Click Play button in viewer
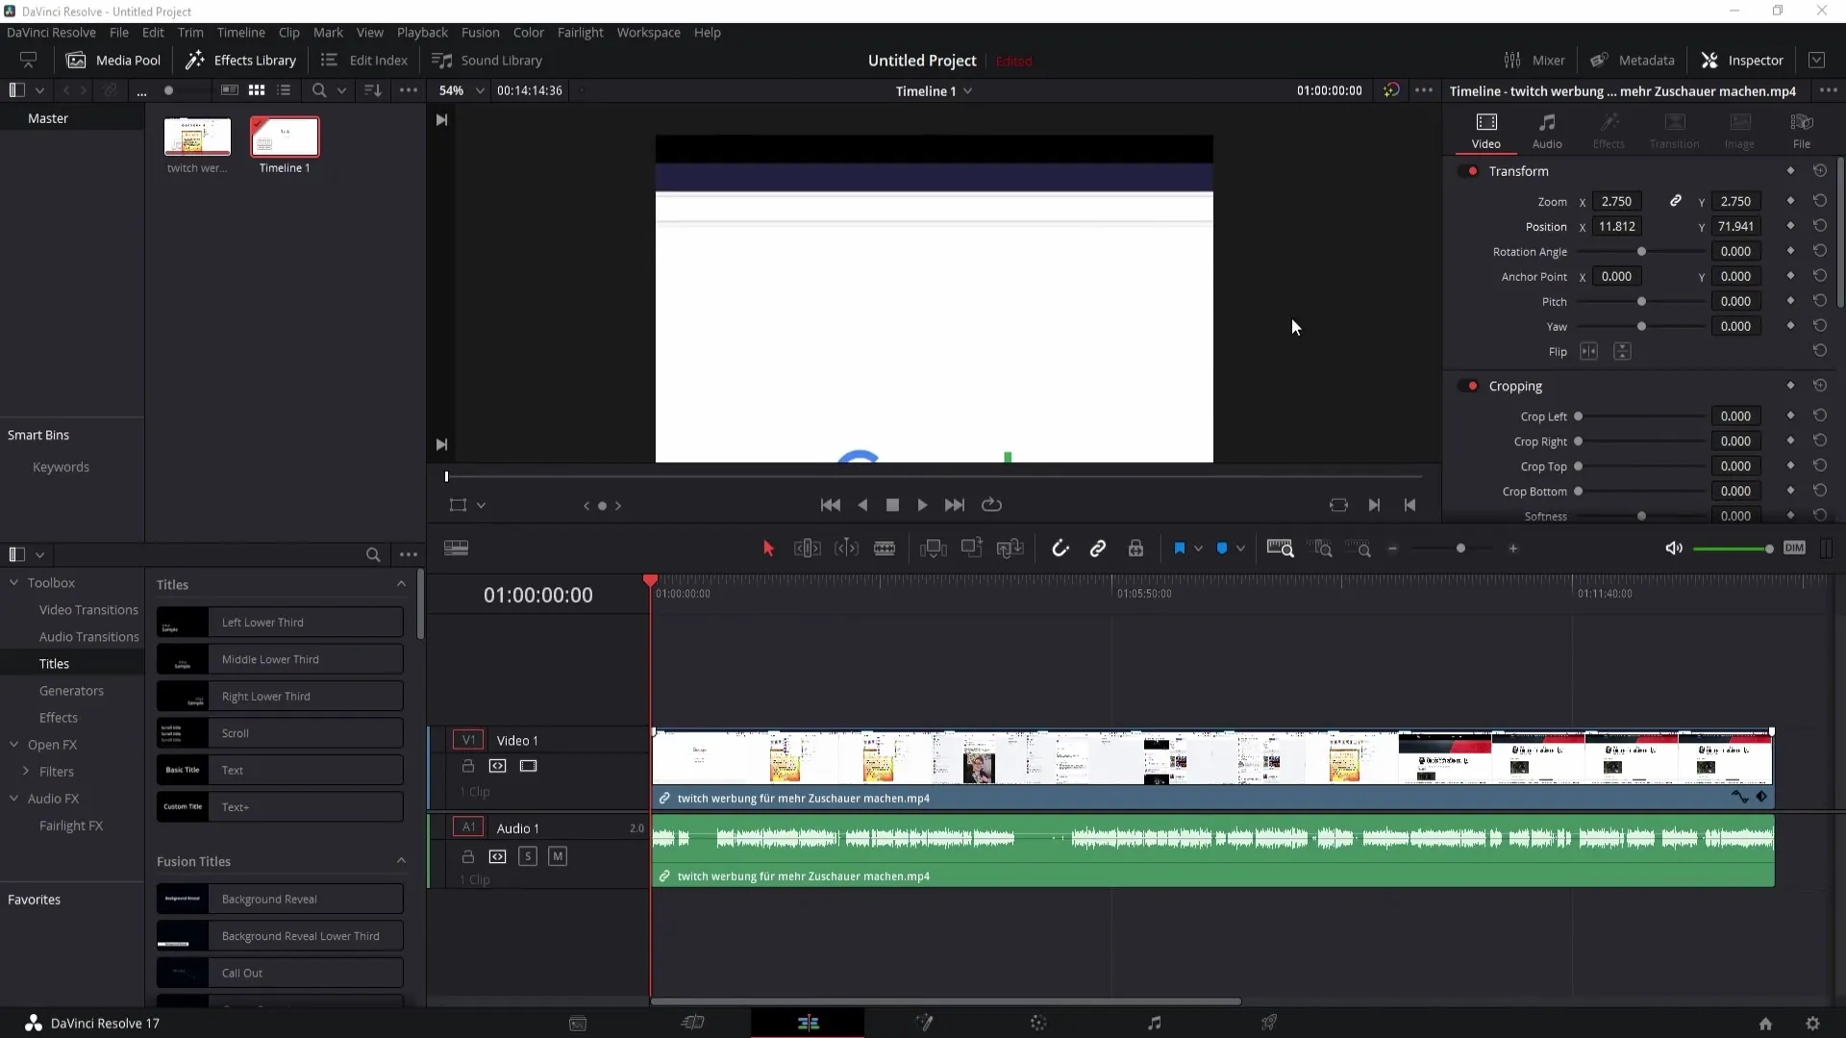The height and width of the screenshot is (1038, 1846). 923,505
